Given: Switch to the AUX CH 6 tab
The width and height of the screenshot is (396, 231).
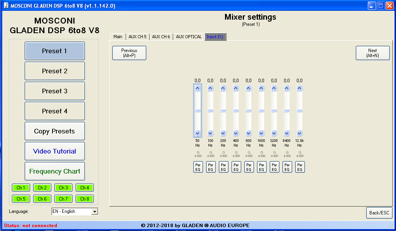Looking at the screenshot, I should pos(161,37).
